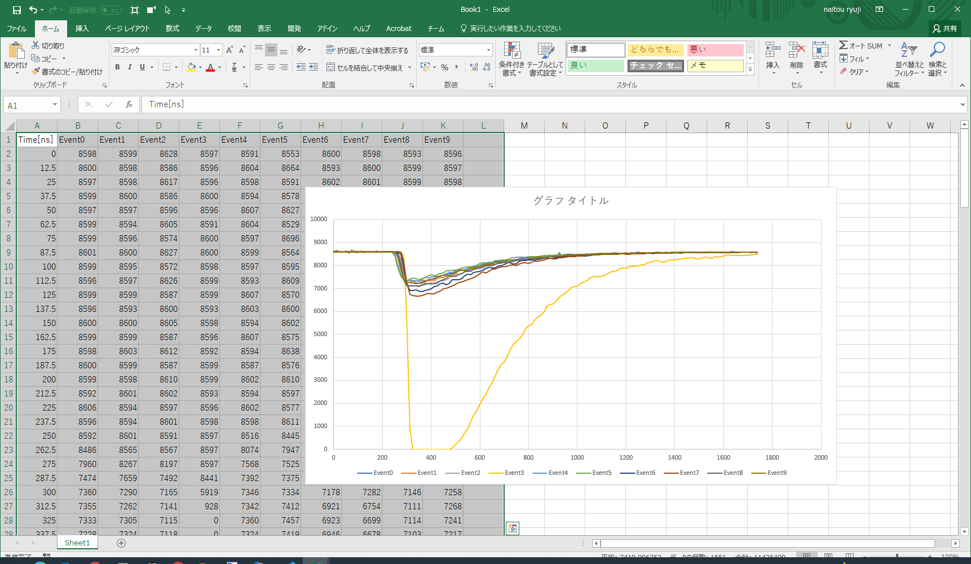Click the Save icon in title bar

pyautogui.click(x=16, y=10)
